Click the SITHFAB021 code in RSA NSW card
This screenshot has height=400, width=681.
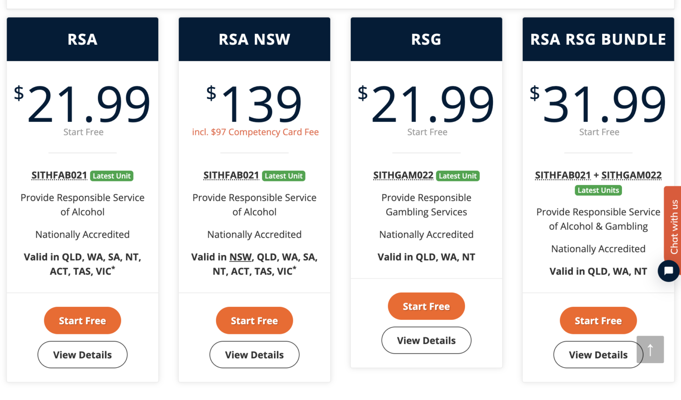[231, 176]
